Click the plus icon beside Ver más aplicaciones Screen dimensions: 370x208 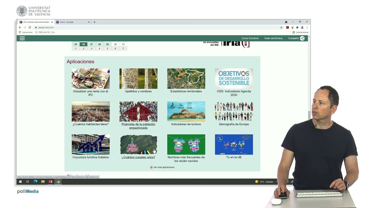point(151,167)
